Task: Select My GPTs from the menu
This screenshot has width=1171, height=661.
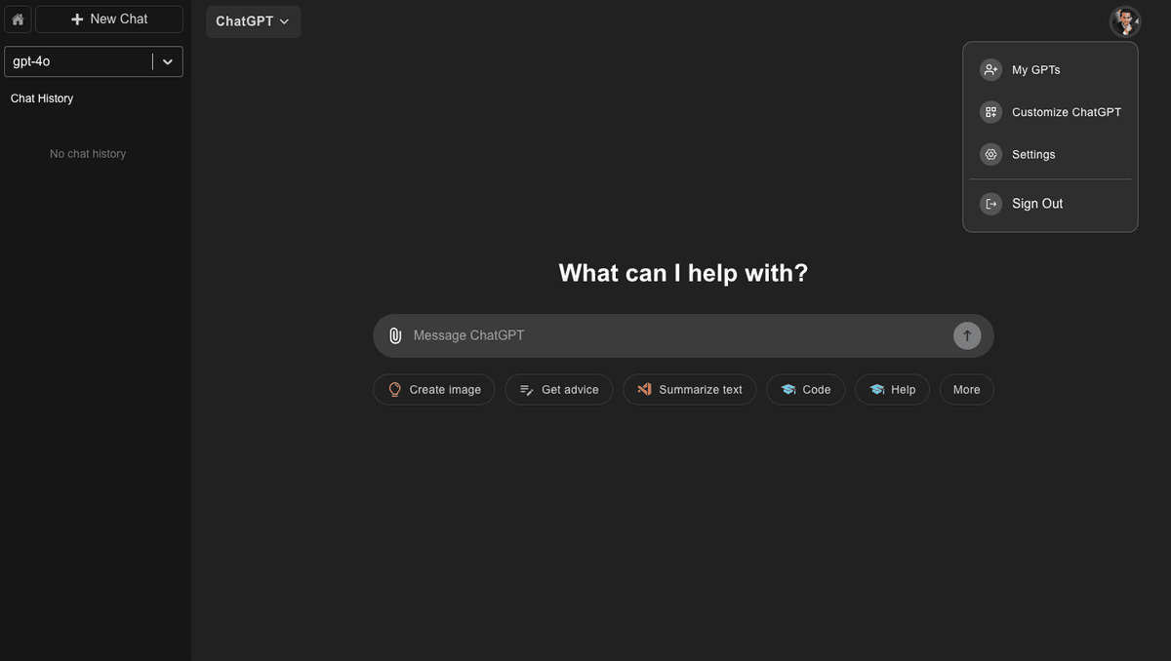Action: (x=1035, y=70)
